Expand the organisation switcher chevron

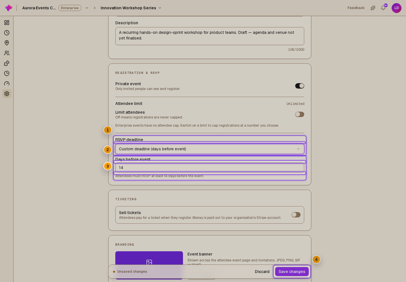(x=87, y=8)
